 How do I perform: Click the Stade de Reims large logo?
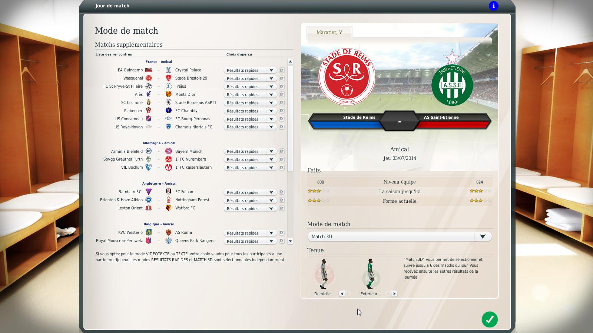click(347, 77)
